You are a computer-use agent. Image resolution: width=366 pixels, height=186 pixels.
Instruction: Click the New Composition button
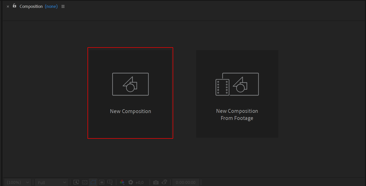(x=130, y=93)
